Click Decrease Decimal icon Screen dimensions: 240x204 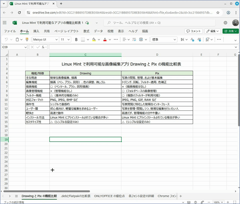[199, 40]
